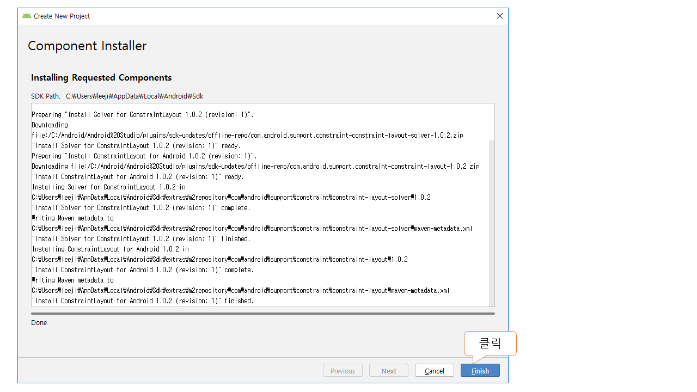Select the SDK Path location text

tap(134, 96)
